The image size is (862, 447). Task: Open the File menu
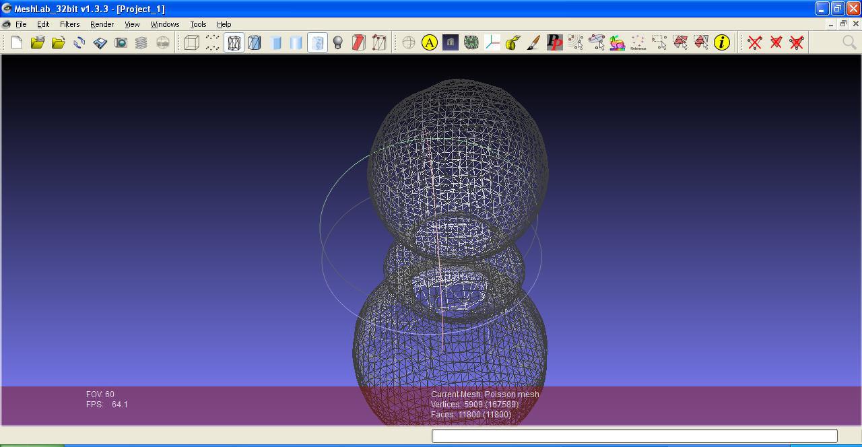point(21,24)
